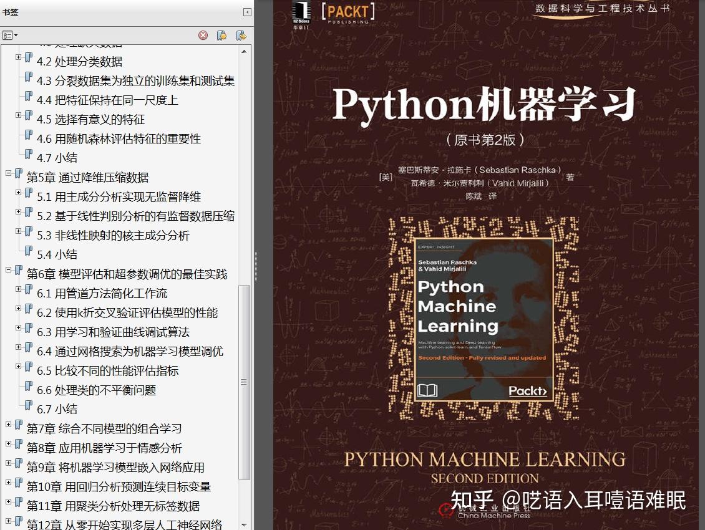Screen dimensions: 705x530
Task: Click the expand current bookmark icon
Action: tap(241, 36)
